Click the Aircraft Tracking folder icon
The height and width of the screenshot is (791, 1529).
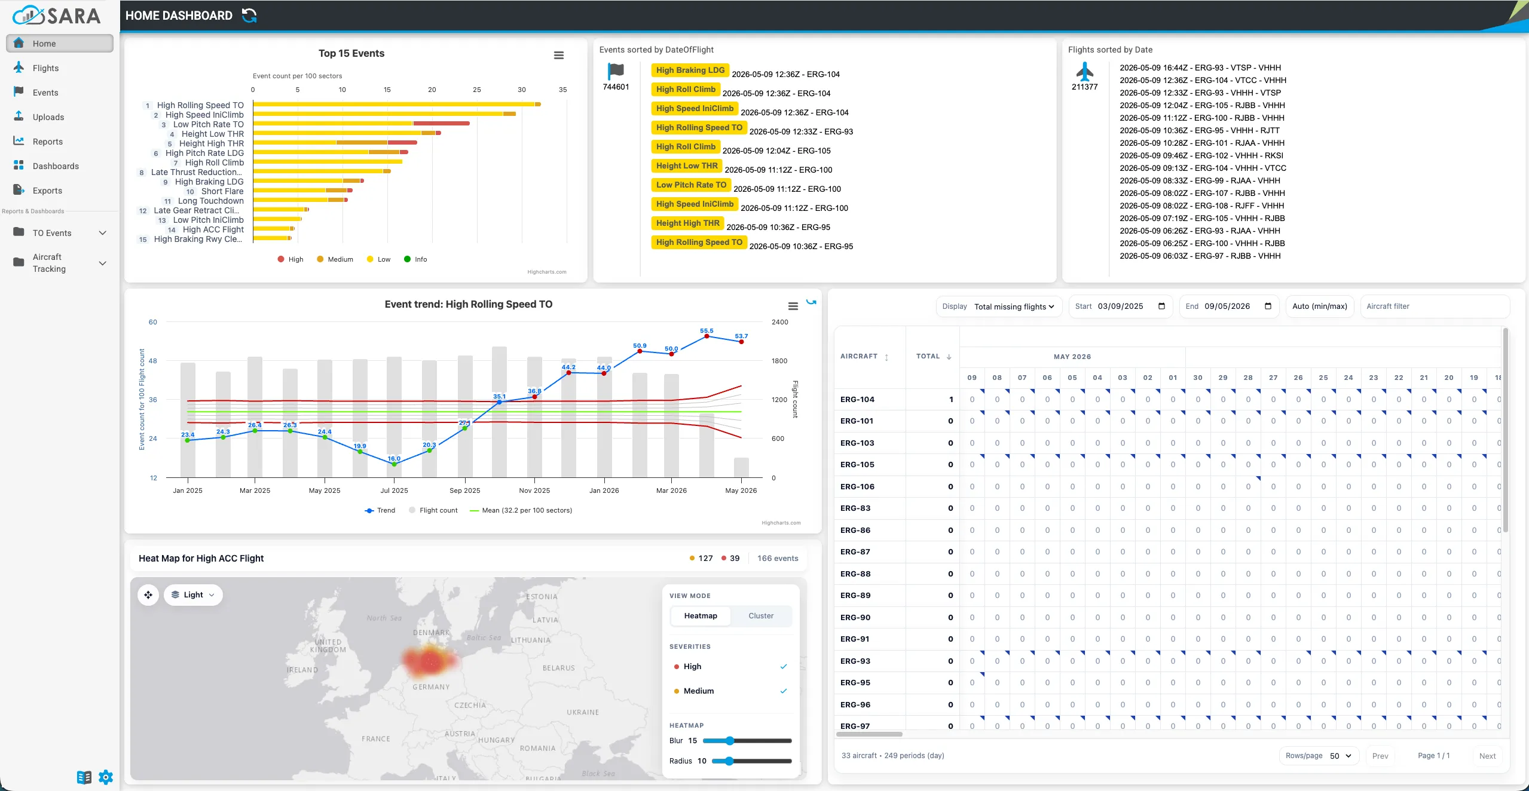point(19,262)
